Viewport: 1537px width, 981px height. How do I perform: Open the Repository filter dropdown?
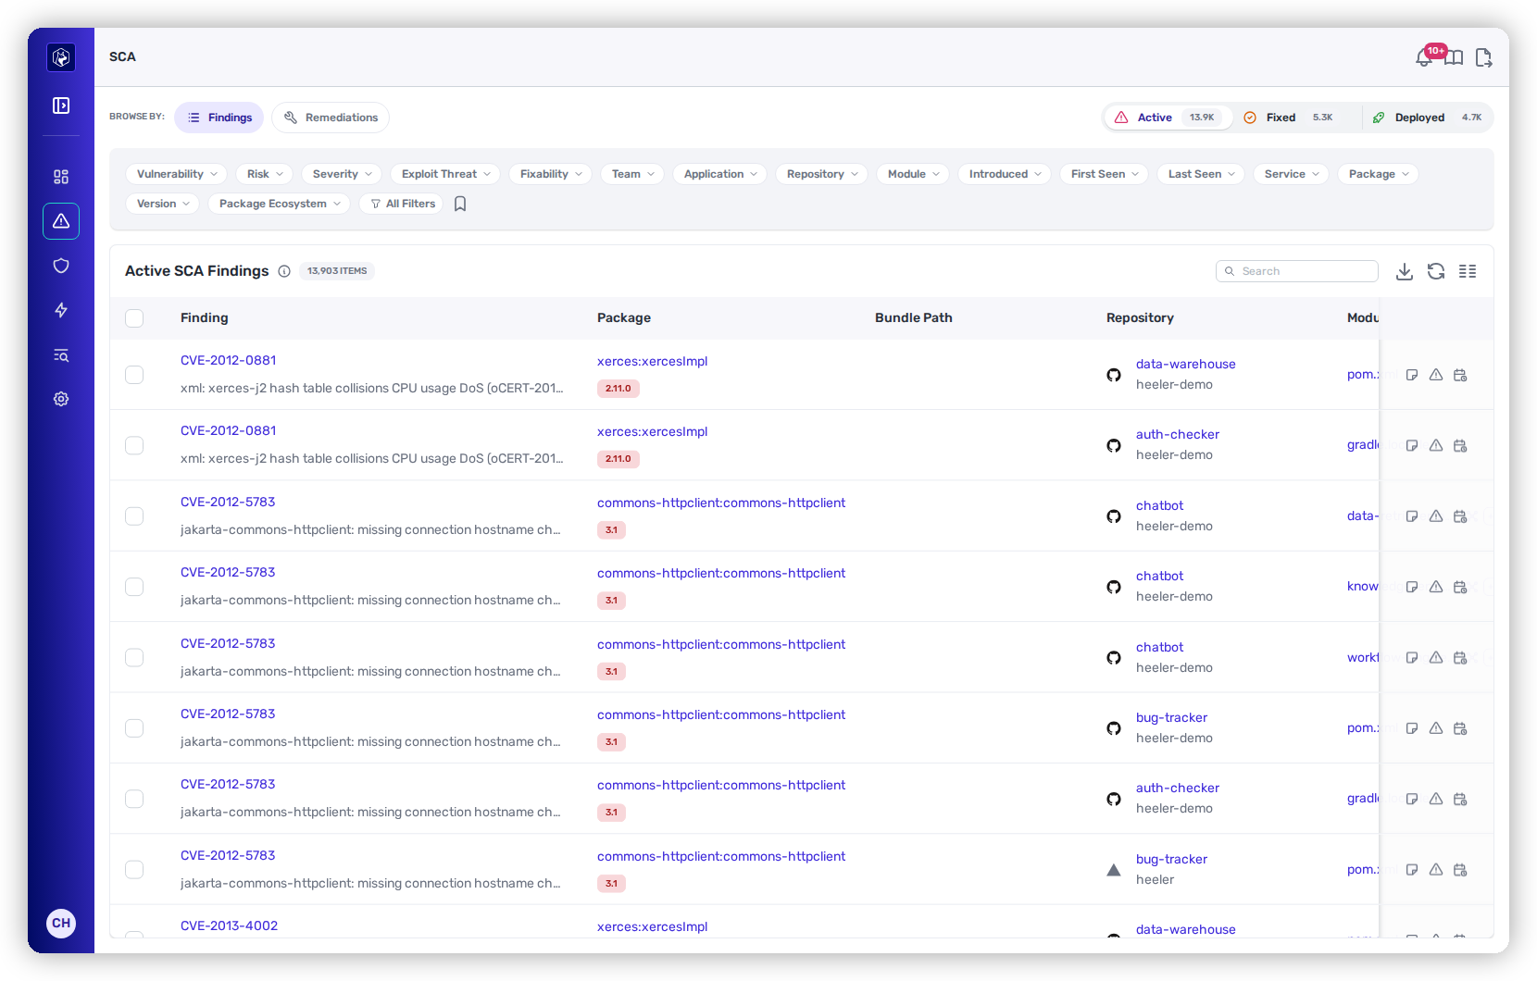(x=821, y=174)
